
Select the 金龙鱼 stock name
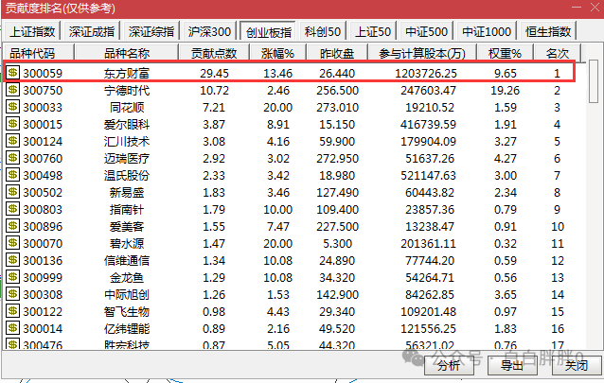126,277
